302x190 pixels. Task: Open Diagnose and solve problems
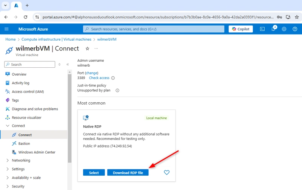click(x=35, y=109)
